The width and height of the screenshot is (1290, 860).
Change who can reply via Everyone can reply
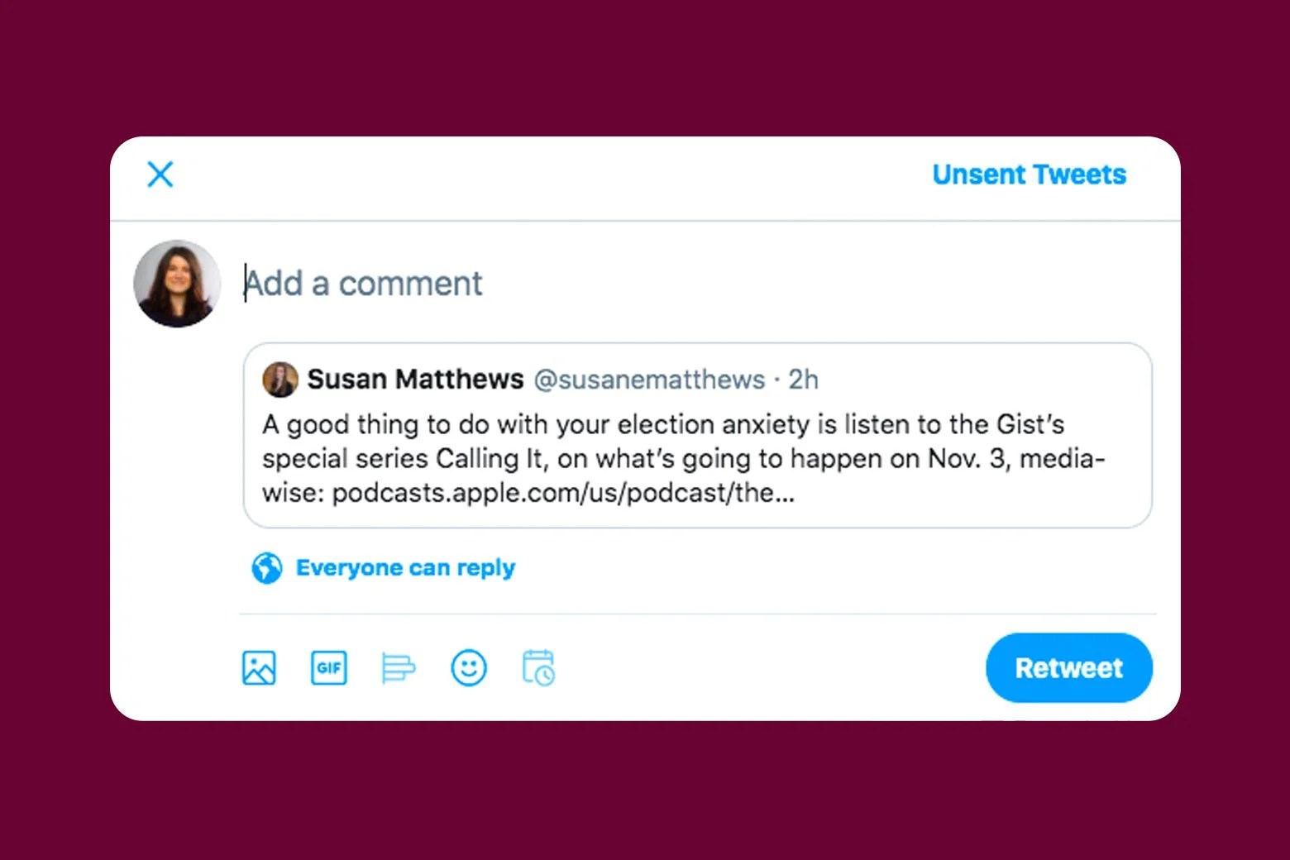(405, 568)
